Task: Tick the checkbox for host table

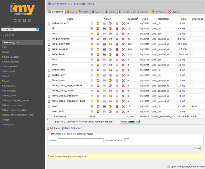Action: tap(49, 60)
